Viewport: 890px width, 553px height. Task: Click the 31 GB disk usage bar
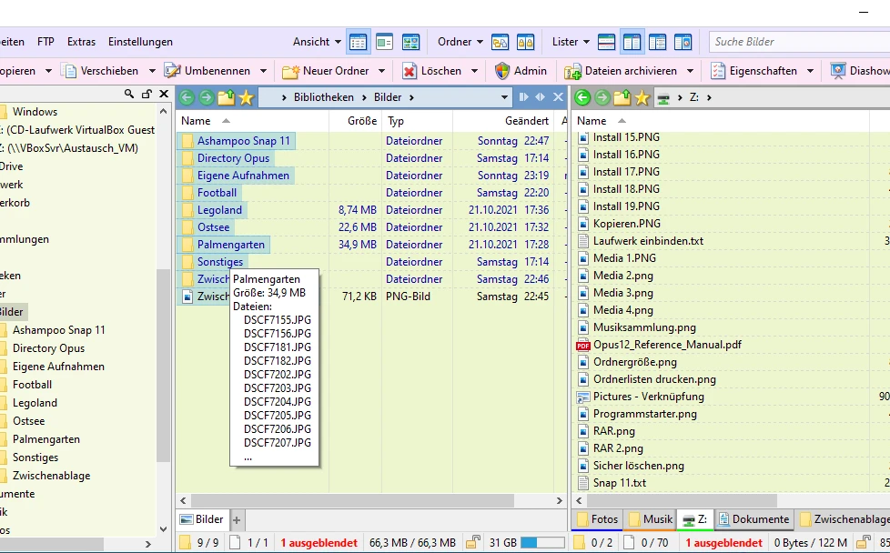[x=542, y=543]
